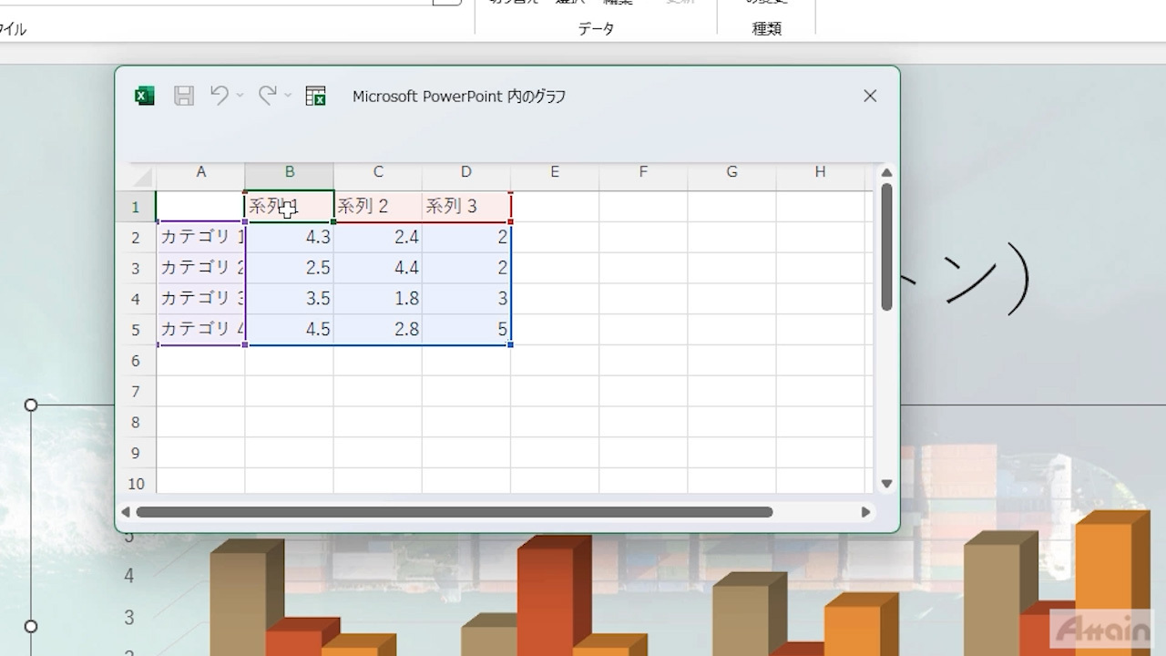The height and width of the screenshot is (656, 1166).
Task: Select column G header
Action: [x=731, y=172]
